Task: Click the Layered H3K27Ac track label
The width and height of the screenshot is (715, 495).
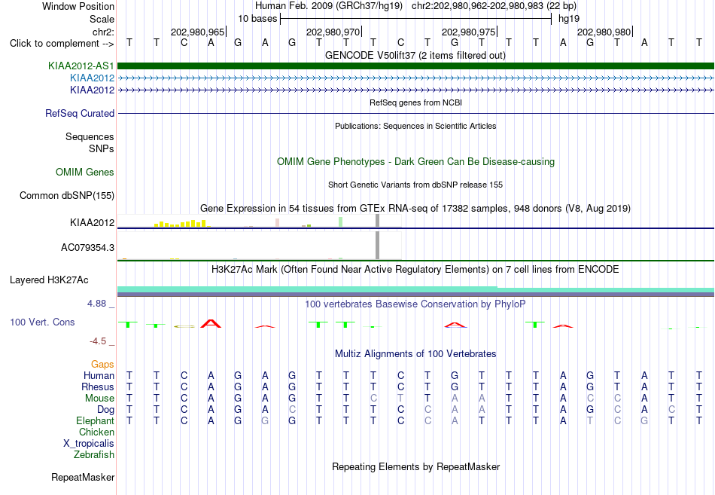Action: tap(49, 280)
